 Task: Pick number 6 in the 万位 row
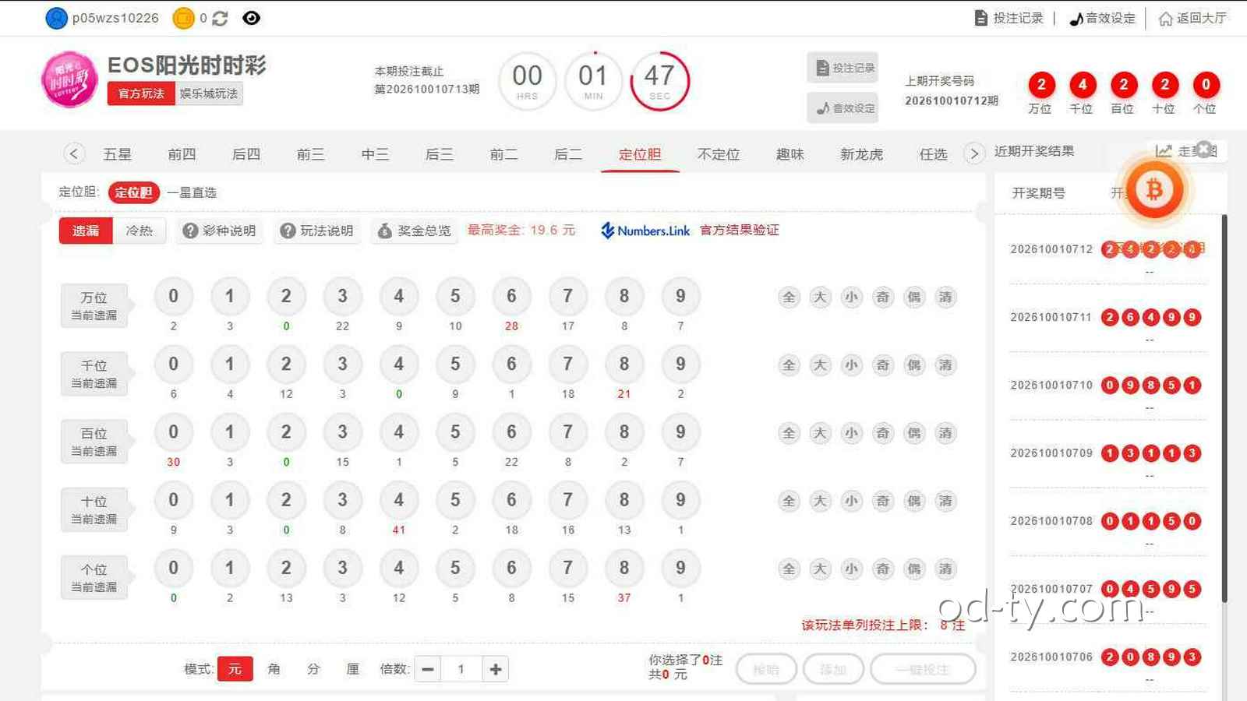point(511,296)
